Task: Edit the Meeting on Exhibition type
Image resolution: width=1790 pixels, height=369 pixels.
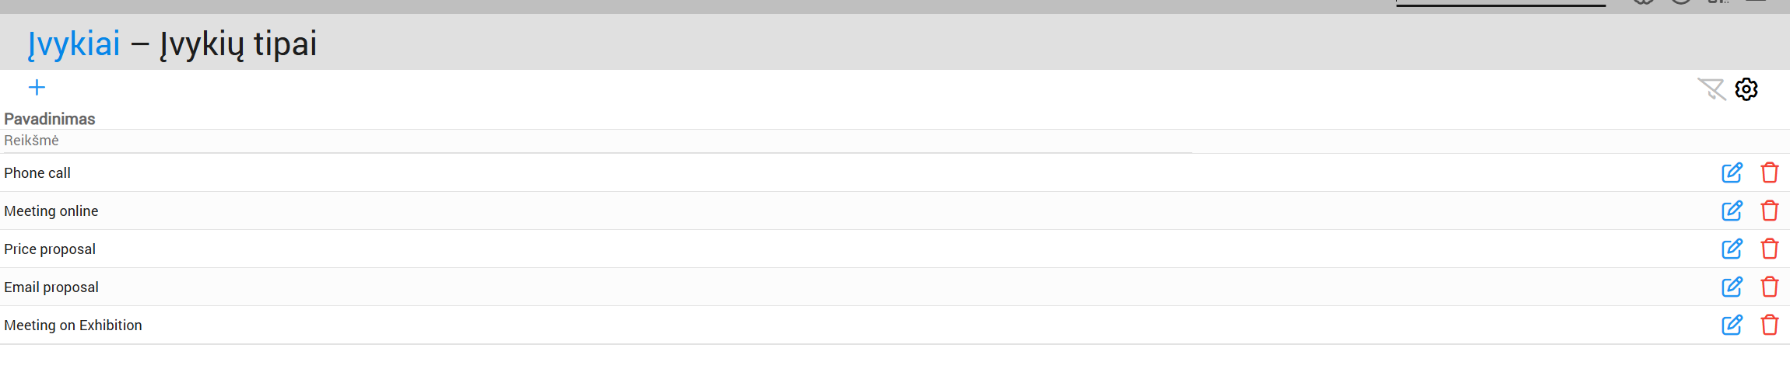Action: point(1732,325)
